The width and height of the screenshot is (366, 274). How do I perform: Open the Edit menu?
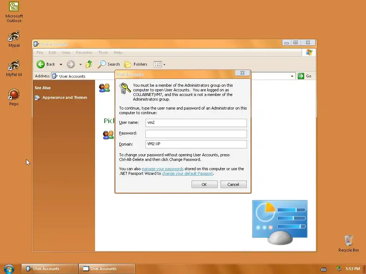(52, 53)
